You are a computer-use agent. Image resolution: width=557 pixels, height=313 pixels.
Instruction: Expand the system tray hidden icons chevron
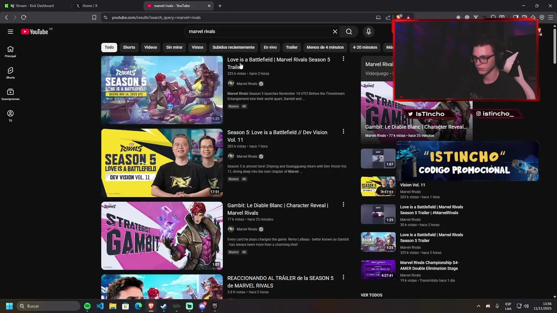tap(478, 306)
